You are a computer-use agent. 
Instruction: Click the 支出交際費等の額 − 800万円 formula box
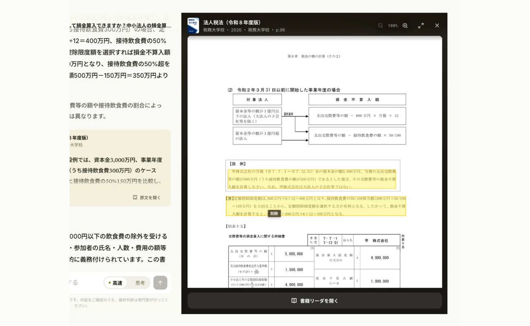click(357, 116)
